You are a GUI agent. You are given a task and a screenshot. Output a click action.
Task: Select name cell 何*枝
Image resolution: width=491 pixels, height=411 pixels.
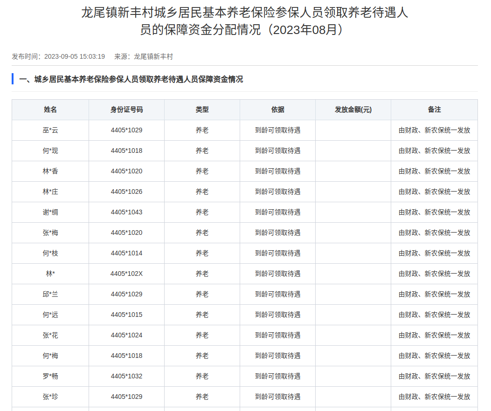(x=50, y=253)
